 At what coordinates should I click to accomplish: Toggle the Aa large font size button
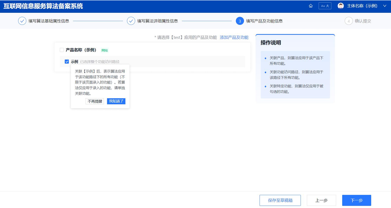pos(325,6)
